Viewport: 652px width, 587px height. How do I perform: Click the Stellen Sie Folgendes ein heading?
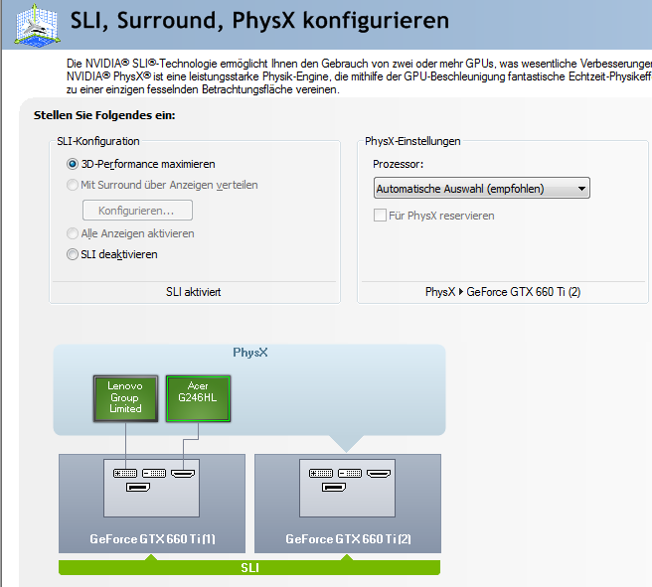coord(104,115)
